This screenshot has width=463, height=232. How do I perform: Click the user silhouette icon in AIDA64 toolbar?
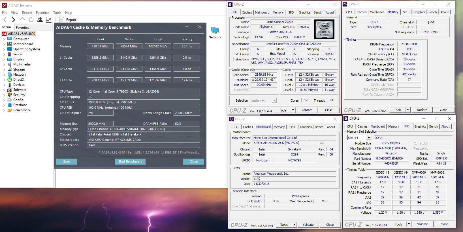click(40, 19)
